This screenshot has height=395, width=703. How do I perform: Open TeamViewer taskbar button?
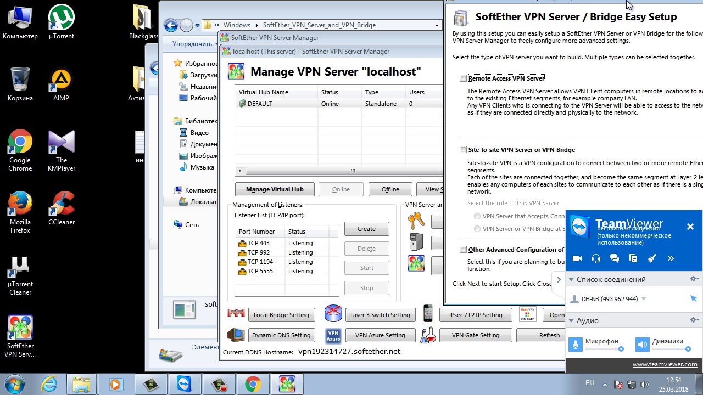click(185, 383)
